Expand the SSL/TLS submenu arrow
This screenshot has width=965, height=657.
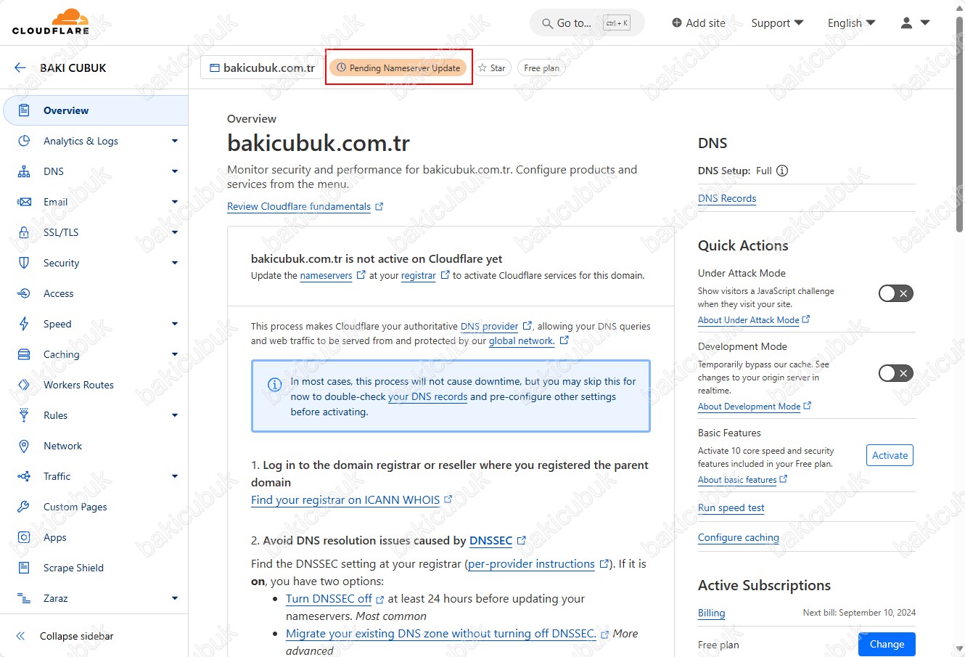click(175, 232)
